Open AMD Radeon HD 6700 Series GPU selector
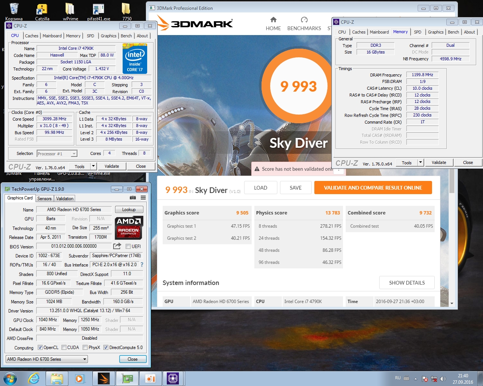483x386 pixels. (x=47, y=359)
